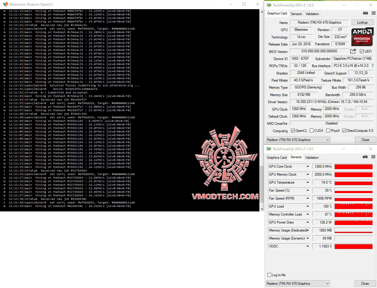Image resolution: width=377 pixels, height=288 pixels.
Task: Click the GPU Core Clock red graph
Action: point(353,166)
